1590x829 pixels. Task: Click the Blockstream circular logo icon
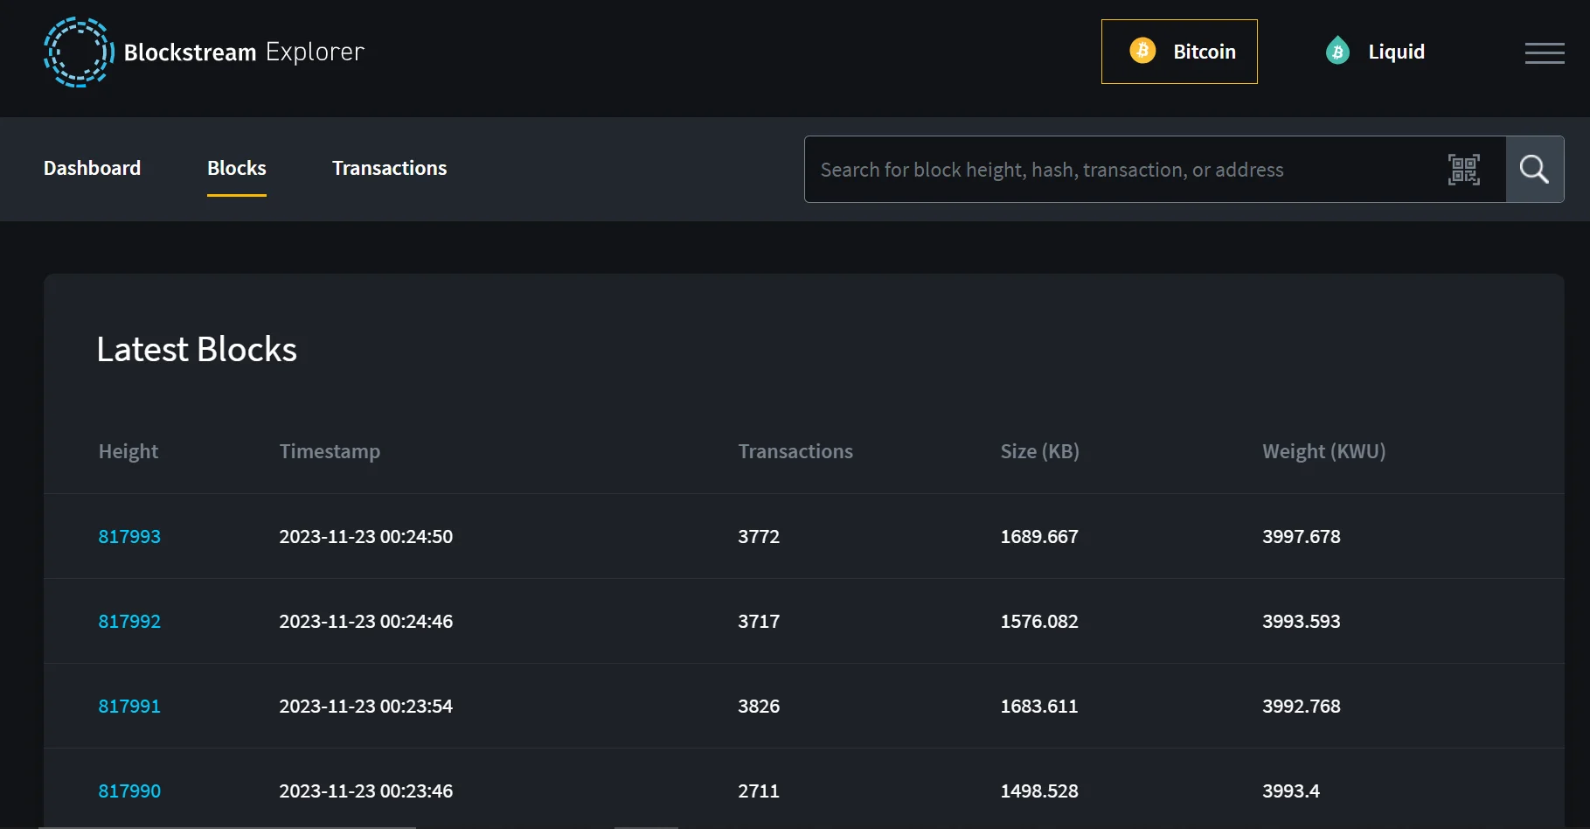(x=79, y=52)
